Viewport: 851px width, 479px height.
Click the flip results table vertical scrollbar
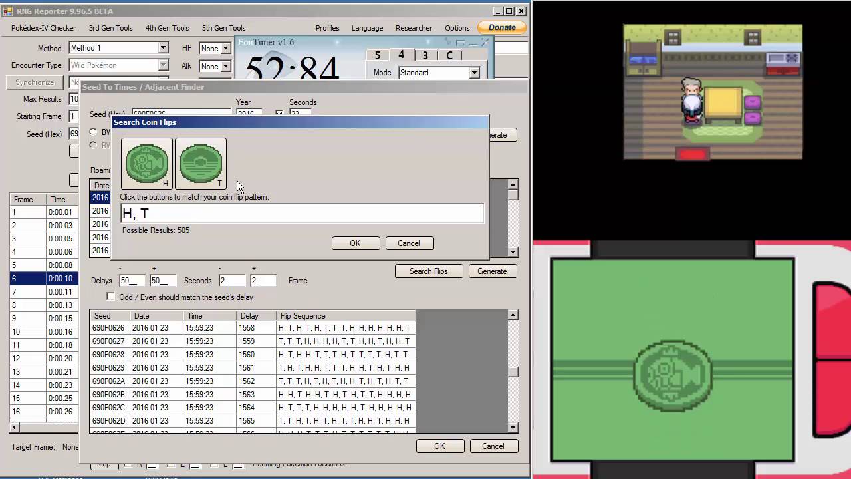513,371
